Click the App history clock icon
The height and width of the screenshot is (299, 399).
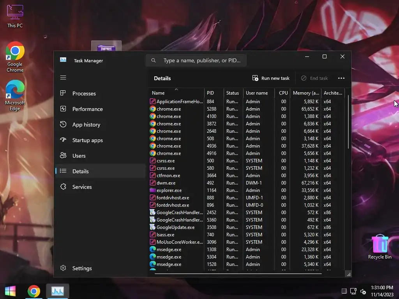[63, 124]
